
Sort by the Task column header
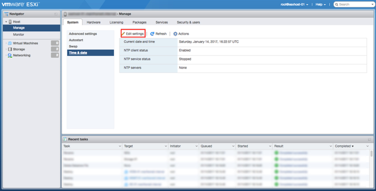66,146
